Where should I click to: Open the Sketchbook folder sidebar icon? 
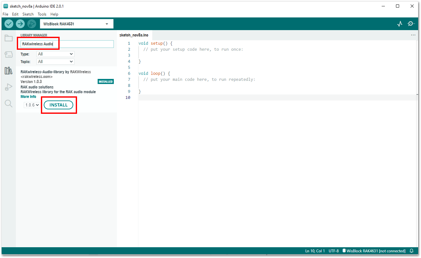pyautogui.click(x=9, y=38)
